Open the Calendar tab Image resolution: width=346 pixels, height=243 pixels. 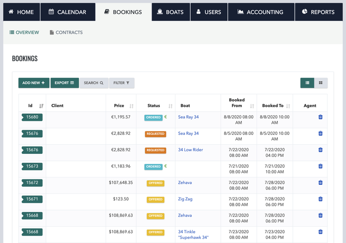(x=68, y=12)
